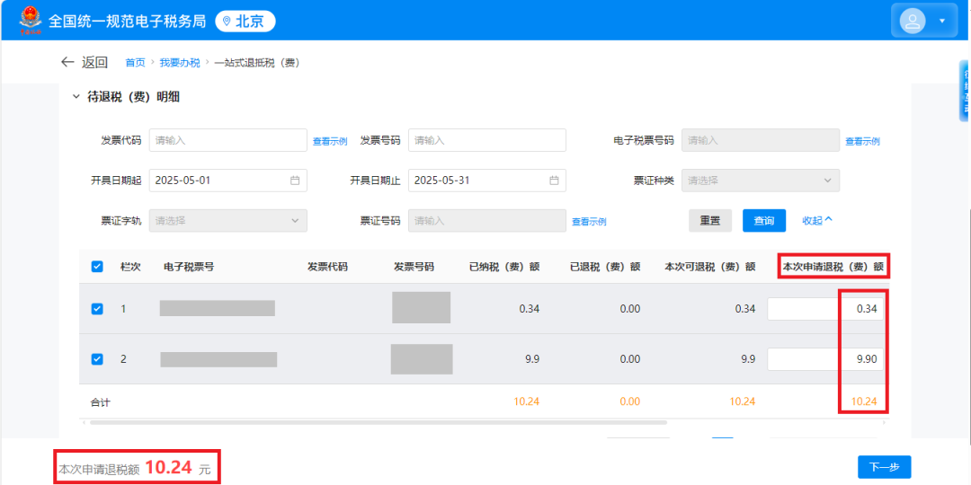971x485 pixels.
Task: Edit row 2 refund amount 9.90 field
Action: tap(825, 358)
